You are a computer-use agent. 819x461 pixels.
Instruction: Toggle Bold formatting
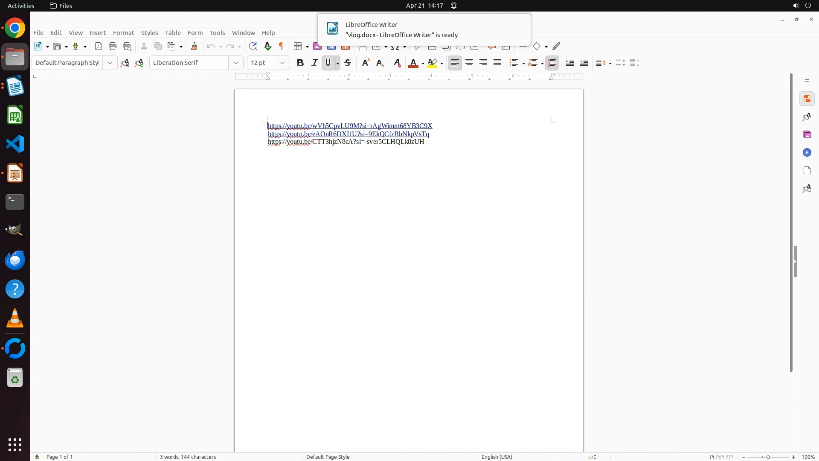(300, 63)
